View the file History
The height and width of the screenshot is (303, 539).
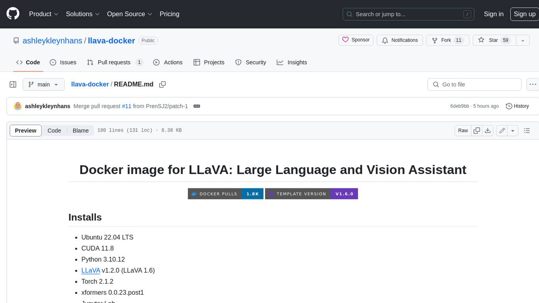(x=517, y=106)
